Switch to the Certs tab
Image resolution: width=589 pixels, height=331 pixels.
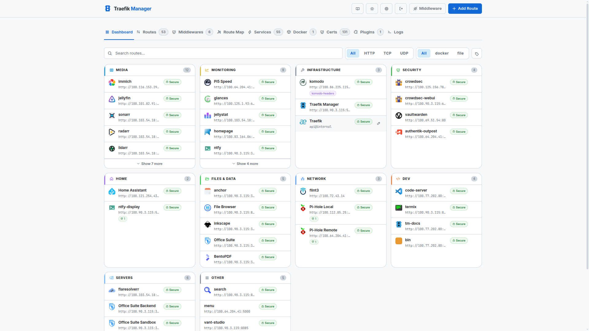pos(332,32)
